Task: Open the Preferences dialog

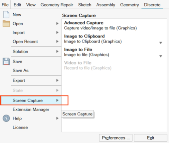Action: (x=116, y=138)
